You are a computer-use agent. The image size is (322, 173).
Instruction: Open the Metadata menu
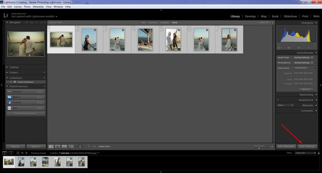click(x=38, y=6)
